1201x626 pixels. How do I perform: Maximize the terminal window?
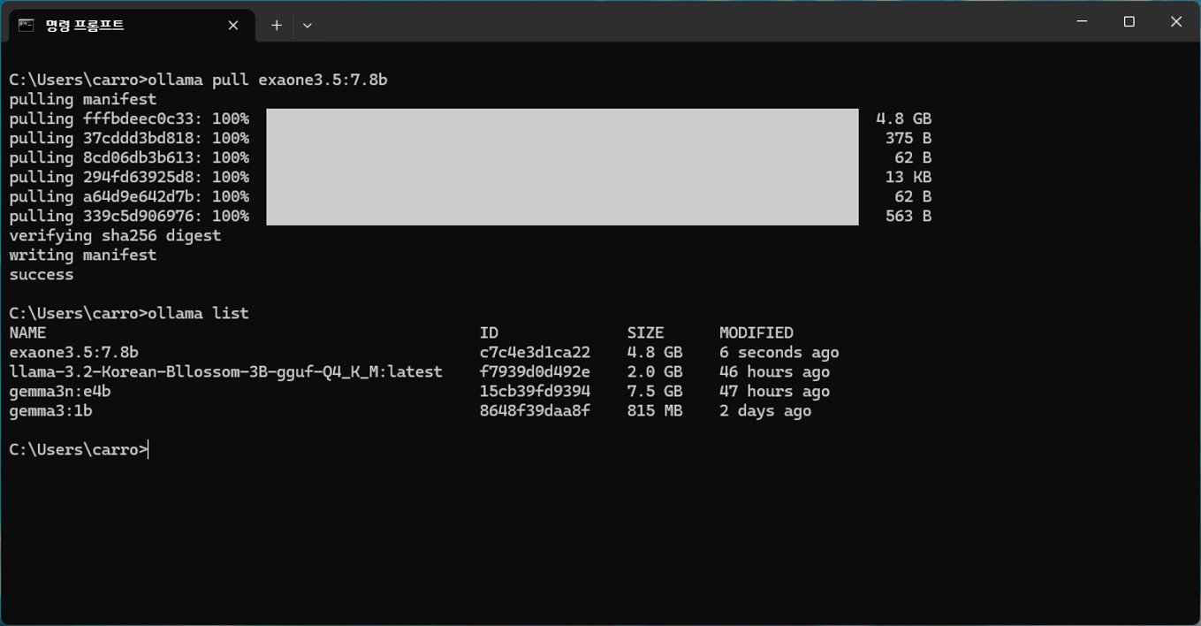pos(1129,21)
